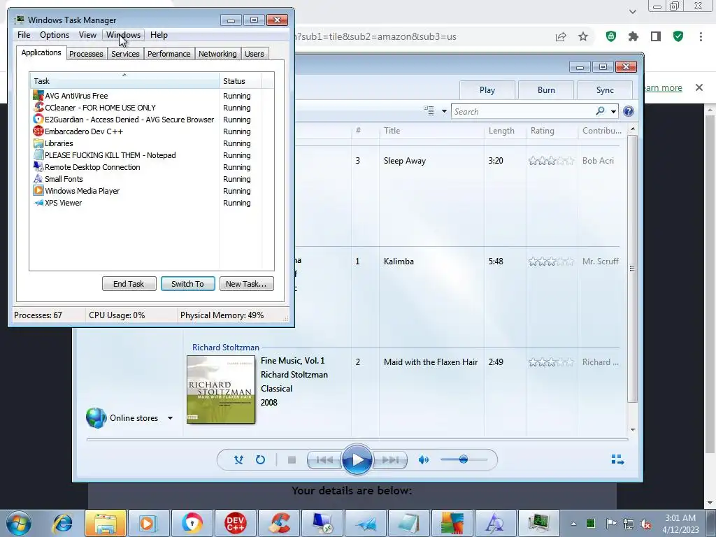Open the Help menu in Task Manager
The height and width of the screenshot is (537, 716).
pyautogui.click(x=159, y=35)
